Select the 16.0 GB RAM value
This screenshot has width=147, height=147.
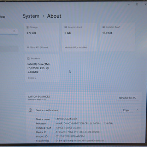107,33
